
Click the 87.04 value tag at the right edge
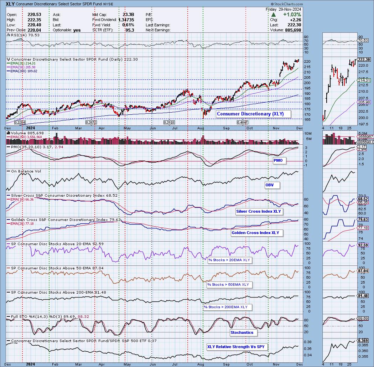[x=363, y=271]
